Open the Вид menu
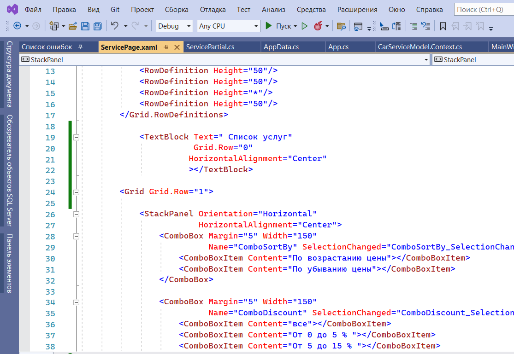 pos(94,10)
